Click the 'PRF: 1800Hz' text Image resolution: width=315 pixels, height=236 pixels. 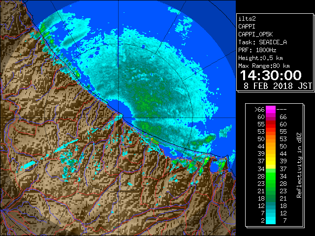257,50
